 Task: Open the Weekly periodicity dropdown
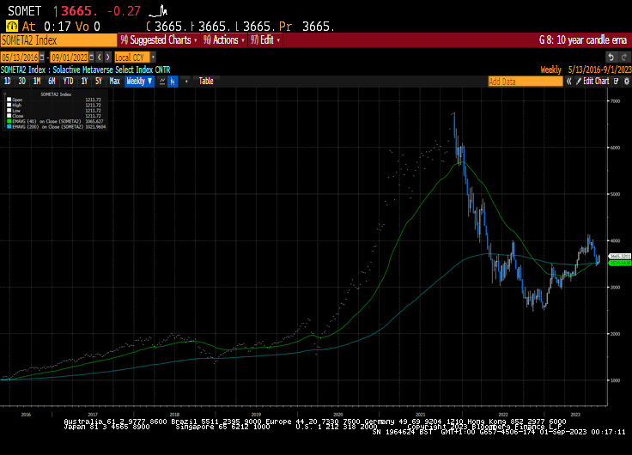[x=139, y=82]
